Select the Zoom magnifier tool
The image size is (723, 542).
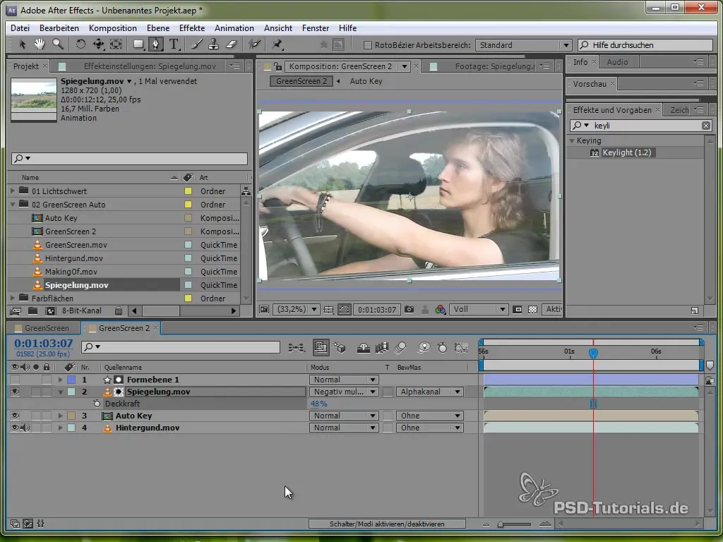[x=58, y=44]
